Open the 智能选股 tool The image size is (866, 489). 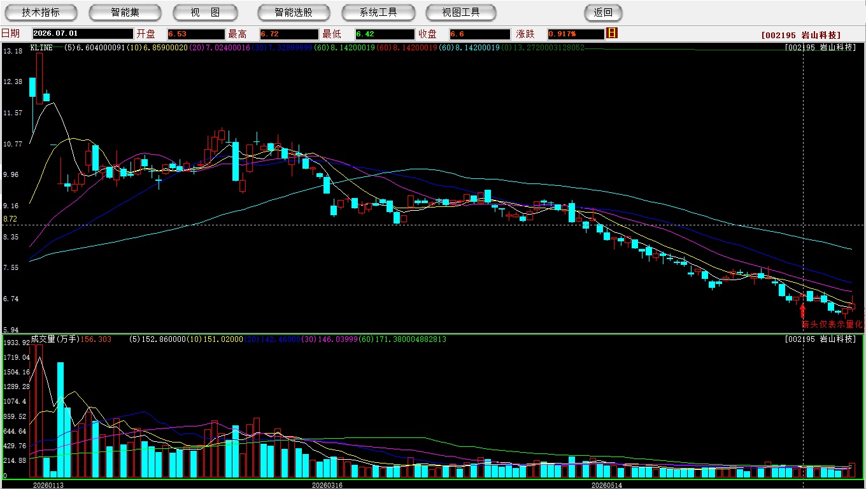[x=294, y=13]
